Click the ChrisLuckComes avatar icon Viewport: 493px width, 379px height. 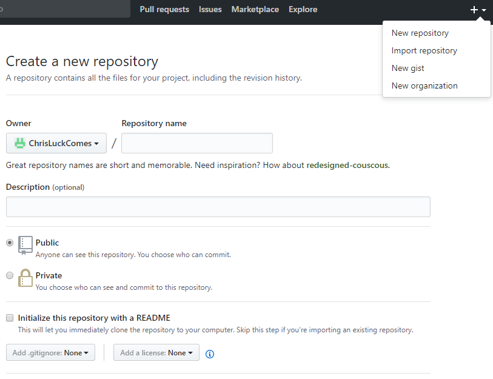pyautogui.click(x=20, y=143)
